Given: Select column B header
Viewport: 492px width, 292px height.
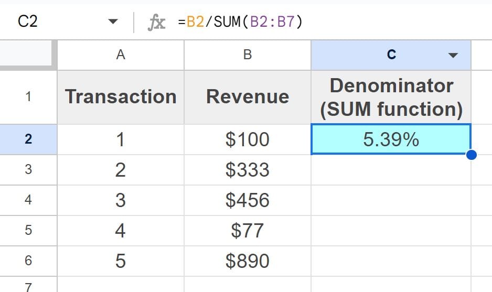Looking at the screenshot, I should click(x=248, y=55).
